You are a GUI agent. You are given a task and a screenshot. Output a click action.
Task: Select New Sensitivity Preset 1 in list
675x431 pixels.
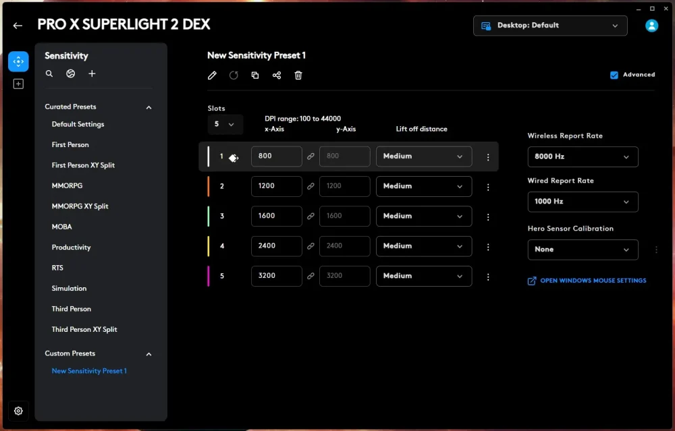click(x=89, y=371)
